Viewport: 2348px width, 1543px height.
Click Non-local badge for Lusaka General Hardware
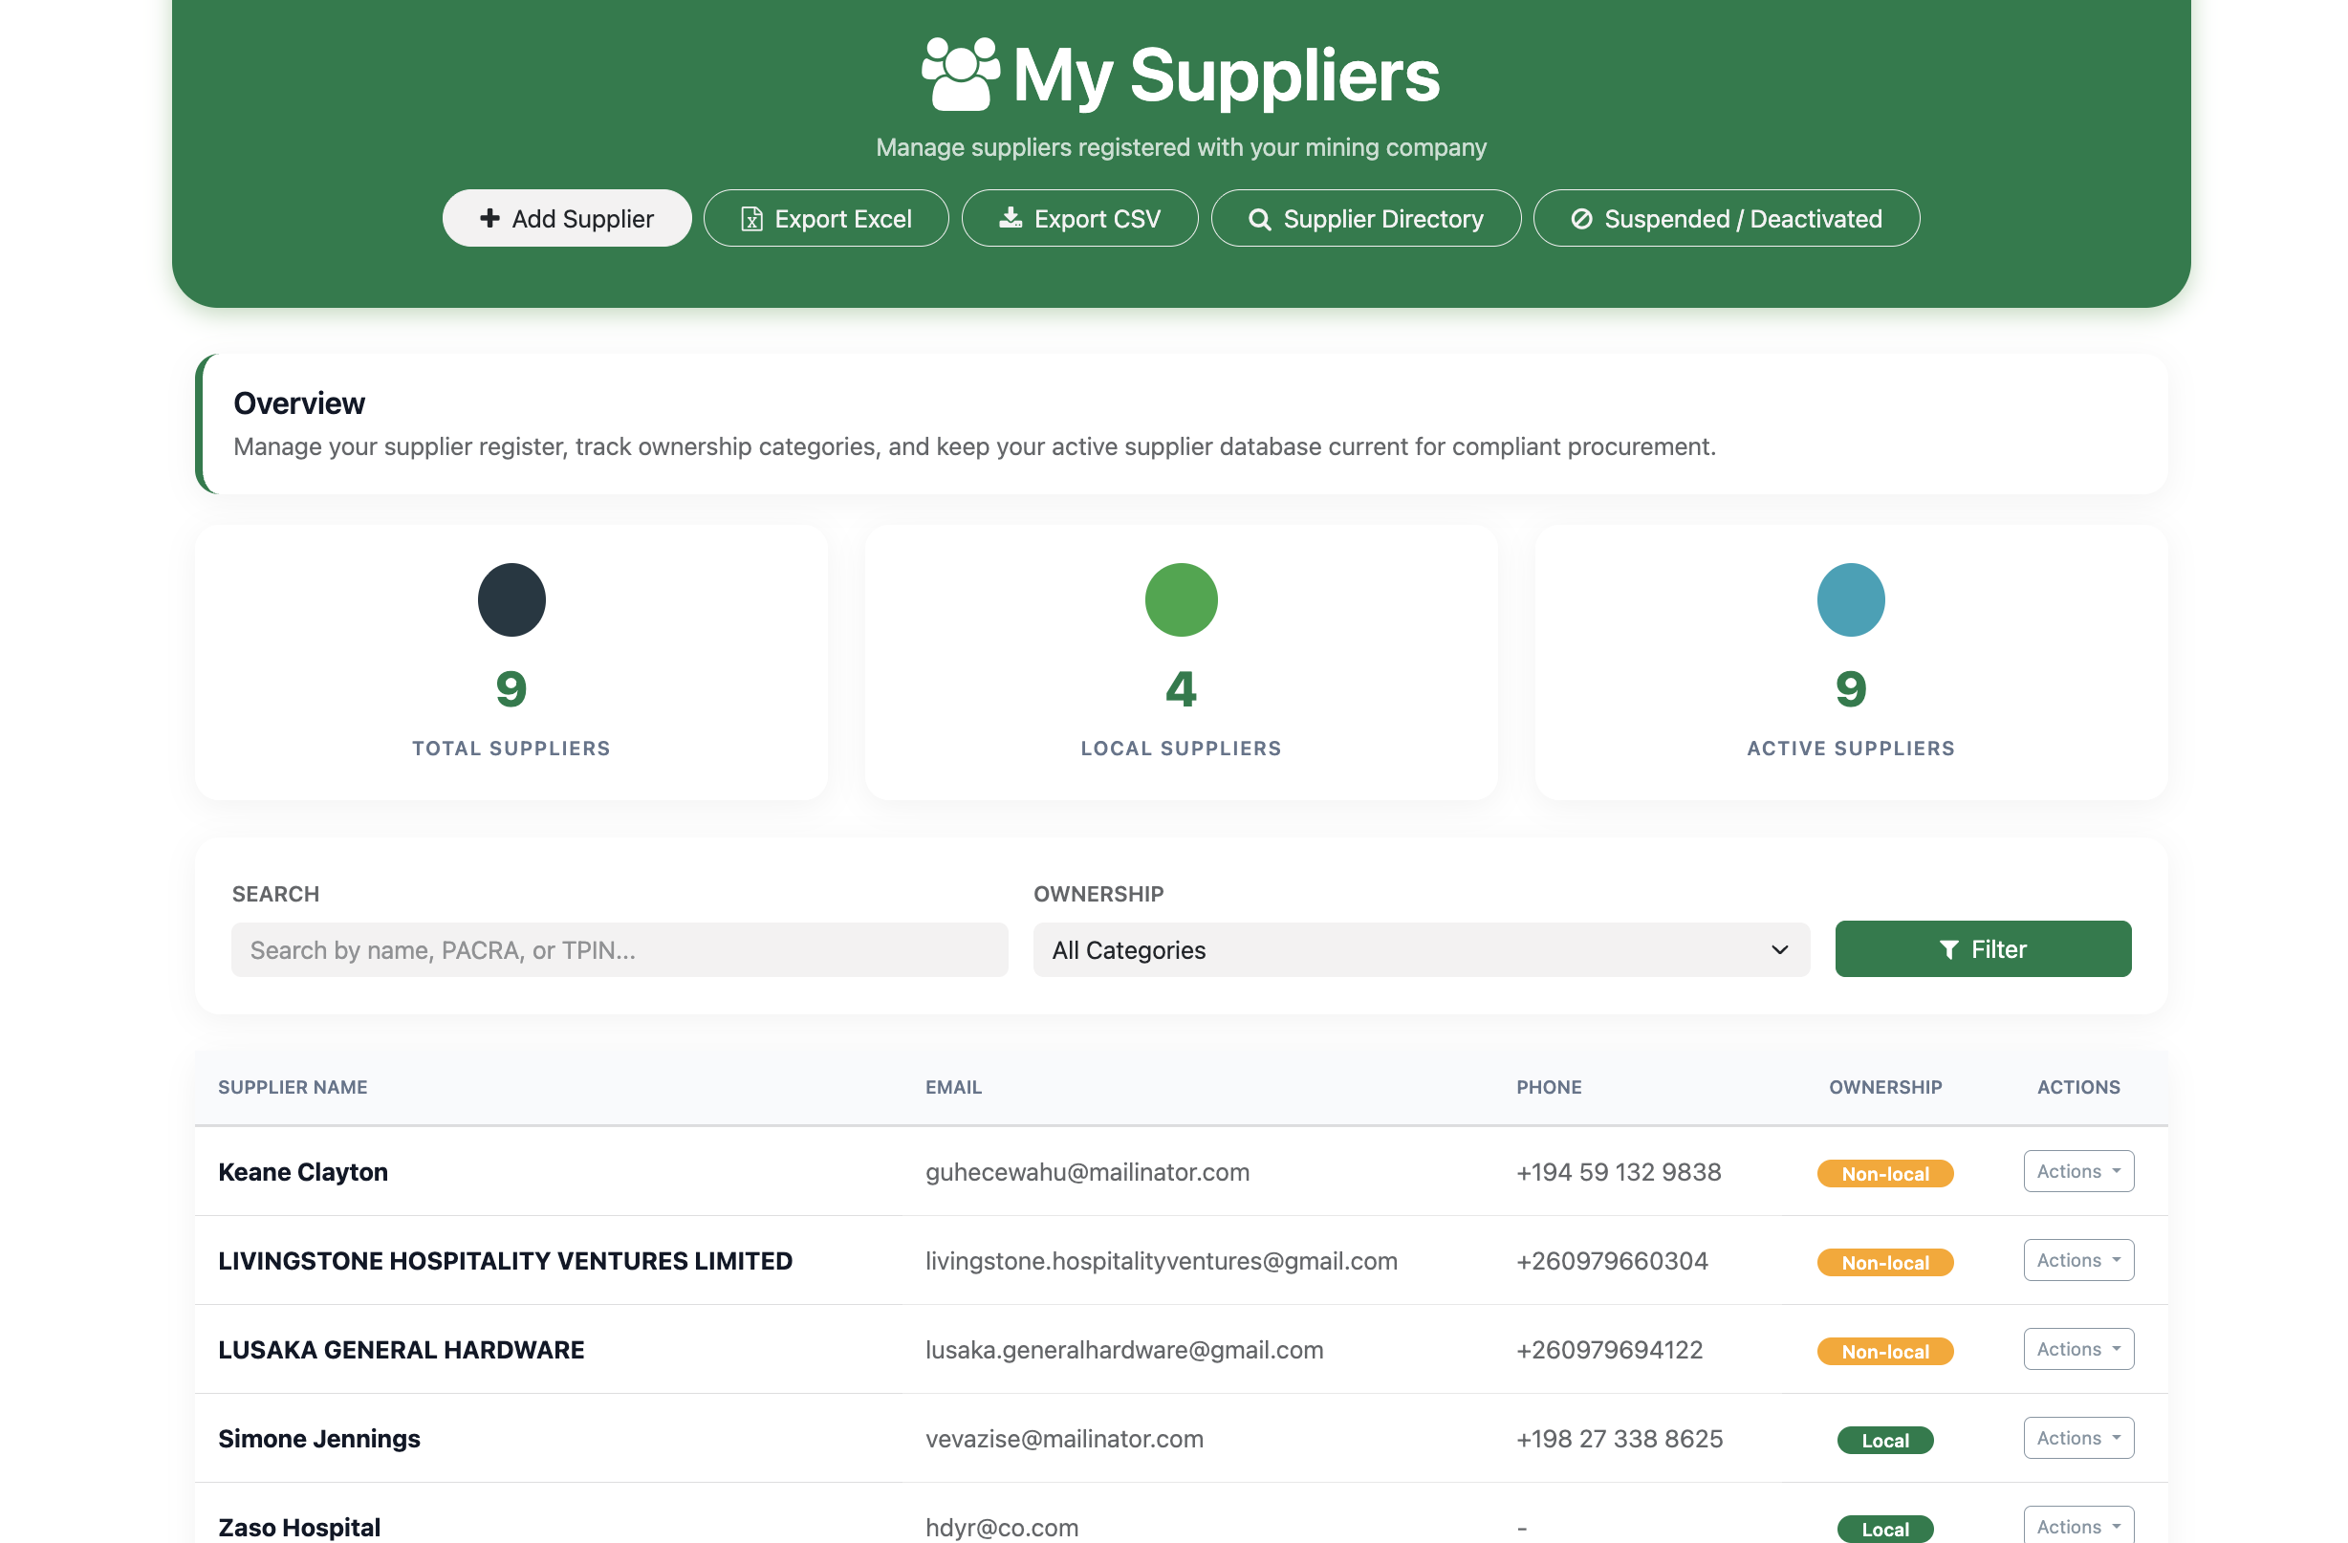(1884, 1351)
